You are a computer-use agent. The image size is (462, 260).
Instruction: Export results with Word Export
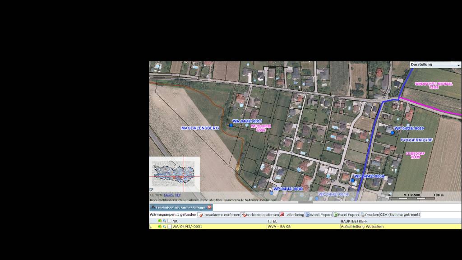tap(319, 214)
